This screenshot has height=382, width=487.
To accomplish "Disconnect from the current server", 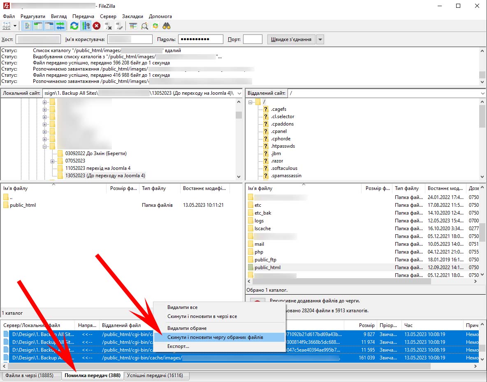I will pos(108,26).
